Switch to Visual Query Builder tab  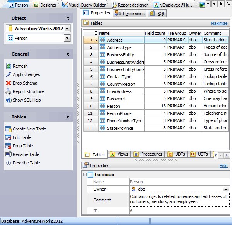click(84, 5)
